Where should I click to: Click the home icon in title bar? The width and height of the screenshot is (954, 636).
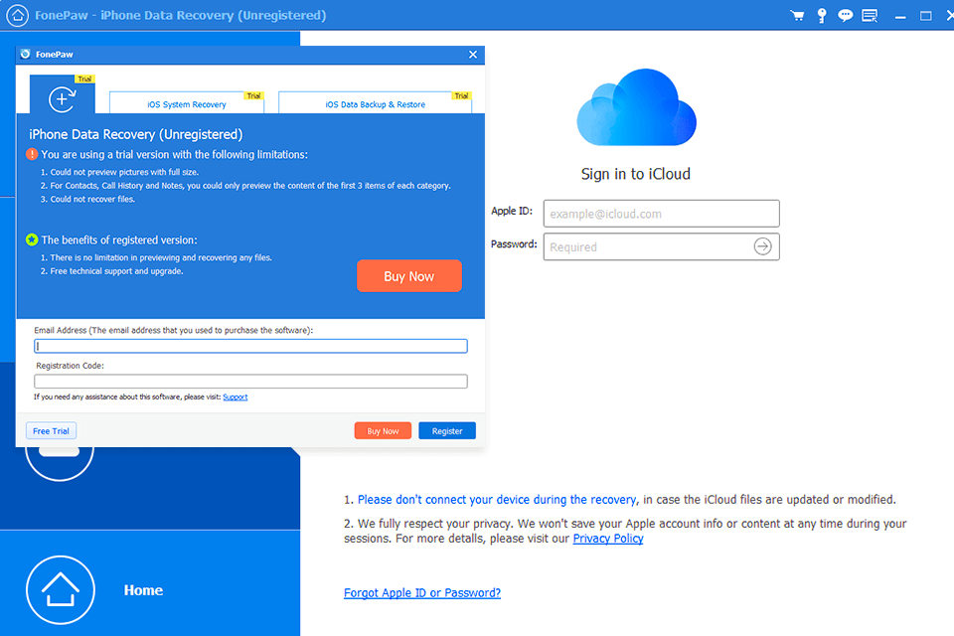pos(17,16)
